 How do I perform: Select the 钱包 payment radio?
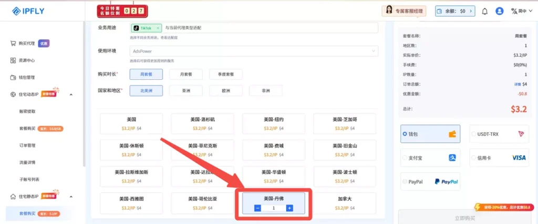point(405,134)
